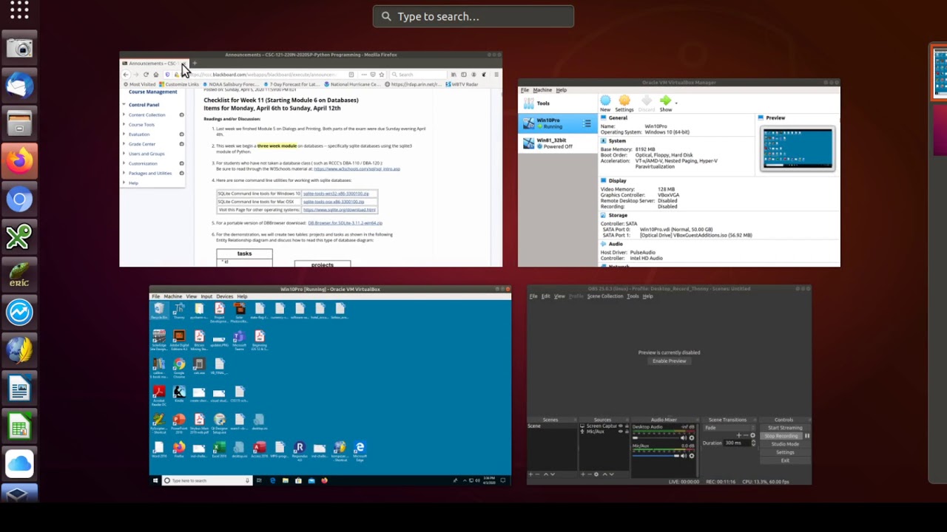Open the Win10Pro machine list menu icon
The image size is (947, 532).
click(x=587, y=123)
